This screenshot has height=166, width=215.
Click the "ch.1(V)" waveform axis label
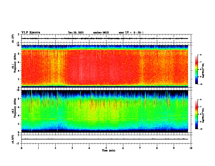[x=13, y=39]
